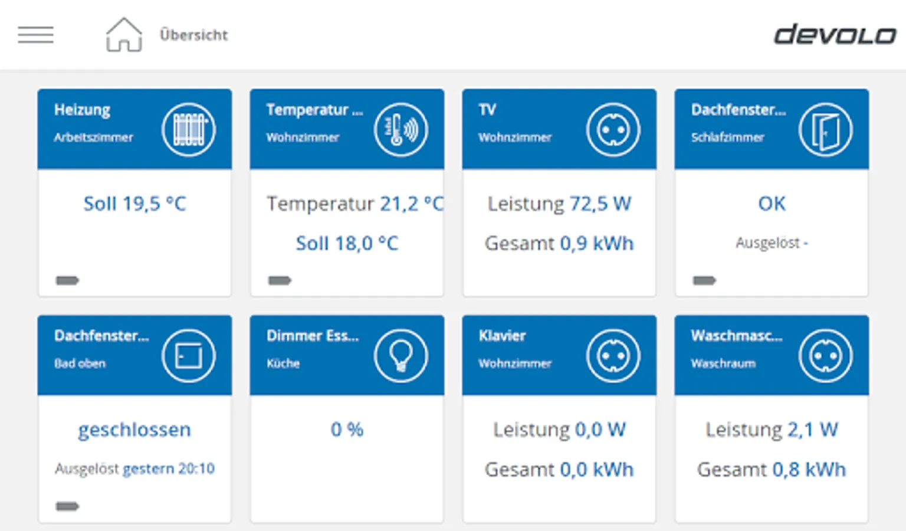Click the radiator icon on Heizung card
Screen dimensions: 906x531
[x=189, y=129]
